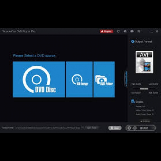Open the feedback chat icon in title bar
The height and width of the screenshot is (161, 161).
click(x=132, y=31)
